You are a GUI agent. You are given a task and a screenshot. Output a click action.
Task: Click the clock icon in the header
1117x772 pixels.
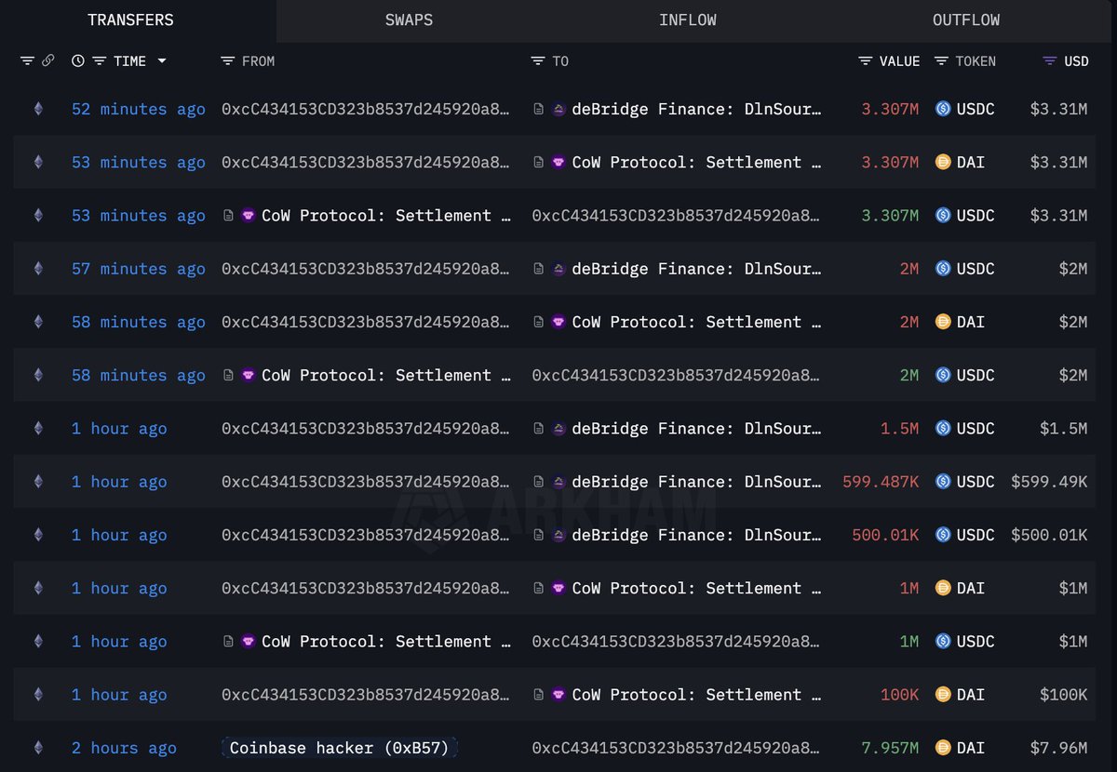(x=78, y=61)
